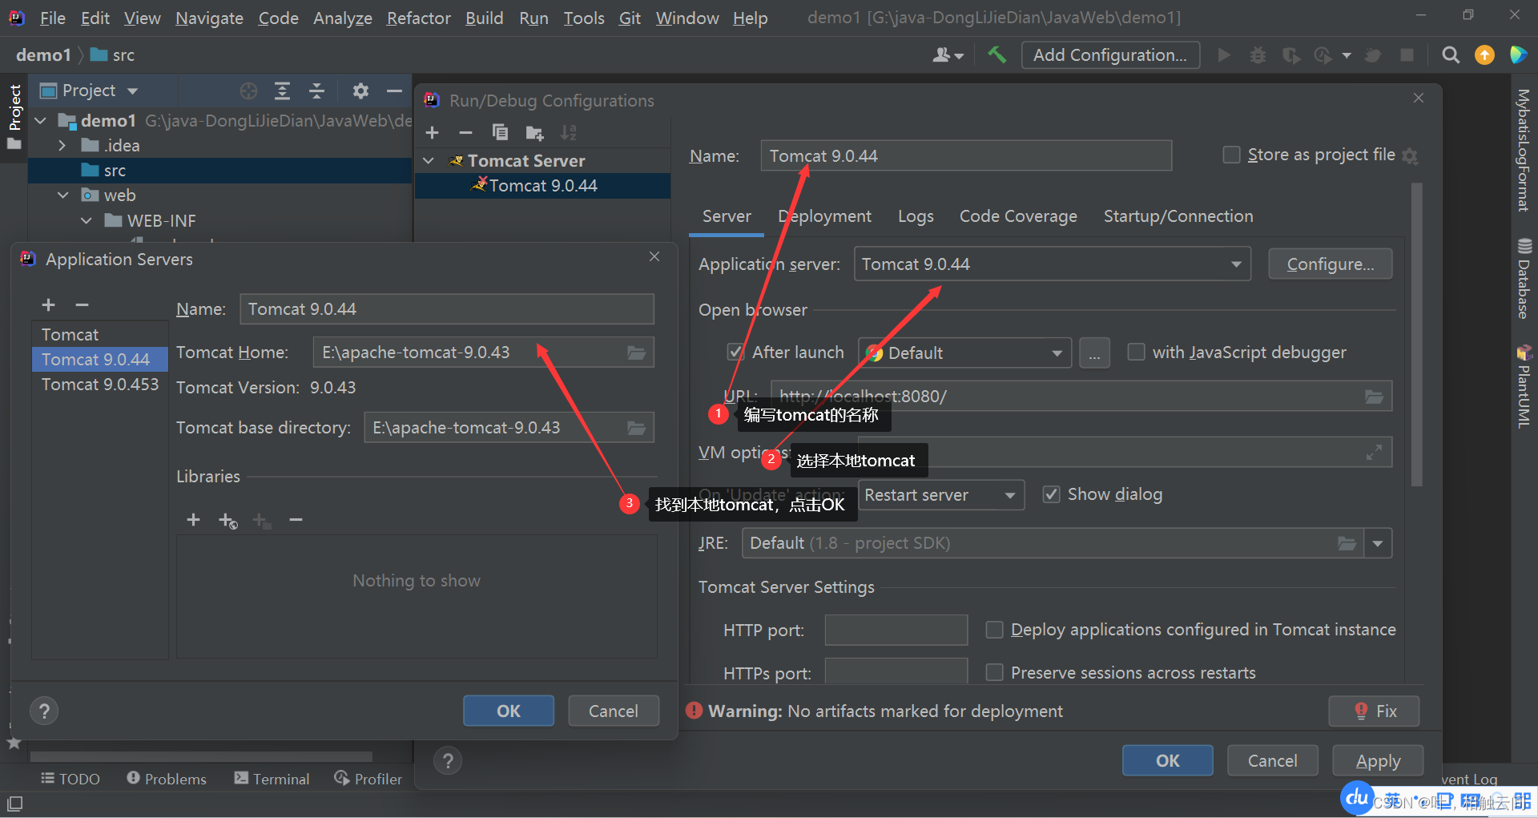Switch to Logs tab
Screen dimensions: 1538x818
click(x=916, y=216)
